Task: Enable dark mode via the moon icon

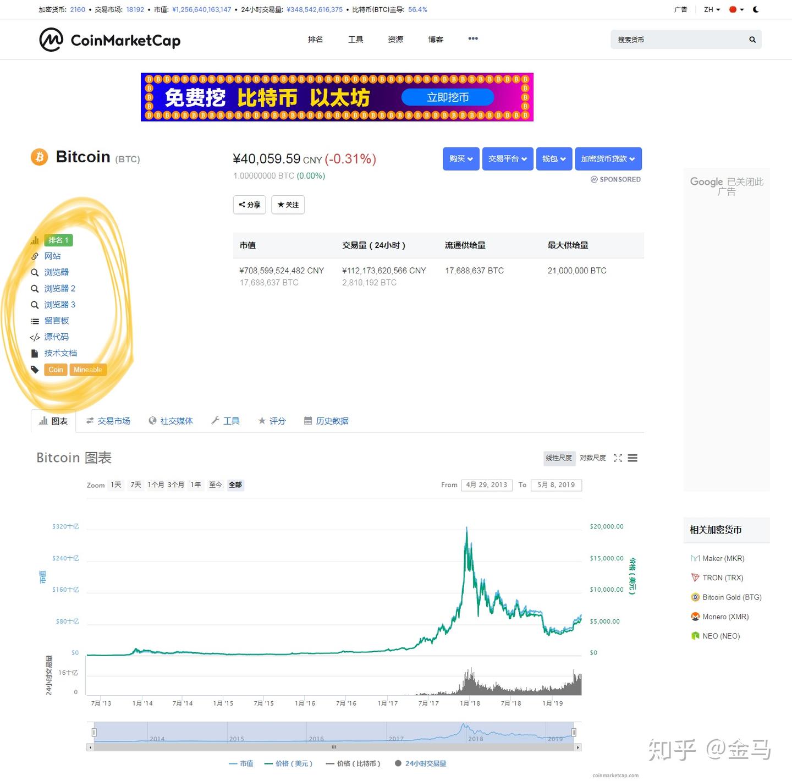Action: tap(757, 9)
